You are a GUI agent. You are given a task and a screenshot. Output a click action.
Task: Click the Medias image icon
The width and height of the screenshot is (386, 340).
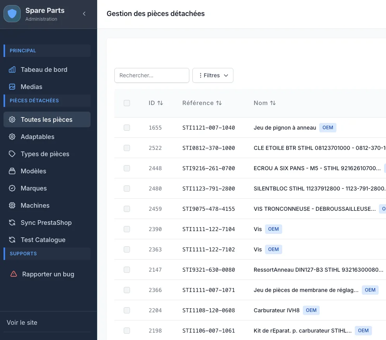(12, 87)
